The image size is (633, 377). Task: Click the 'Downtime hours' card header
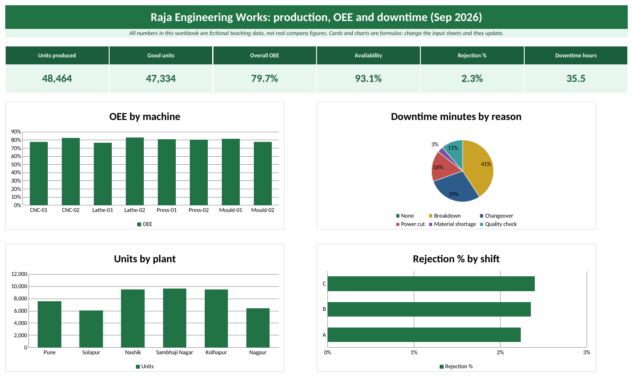tap(576, 56)
